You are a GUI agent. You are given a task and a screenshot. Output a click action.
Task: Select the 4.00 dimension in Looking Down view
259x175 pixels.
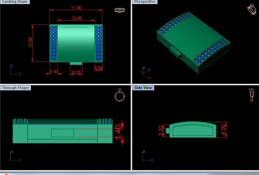76,72
